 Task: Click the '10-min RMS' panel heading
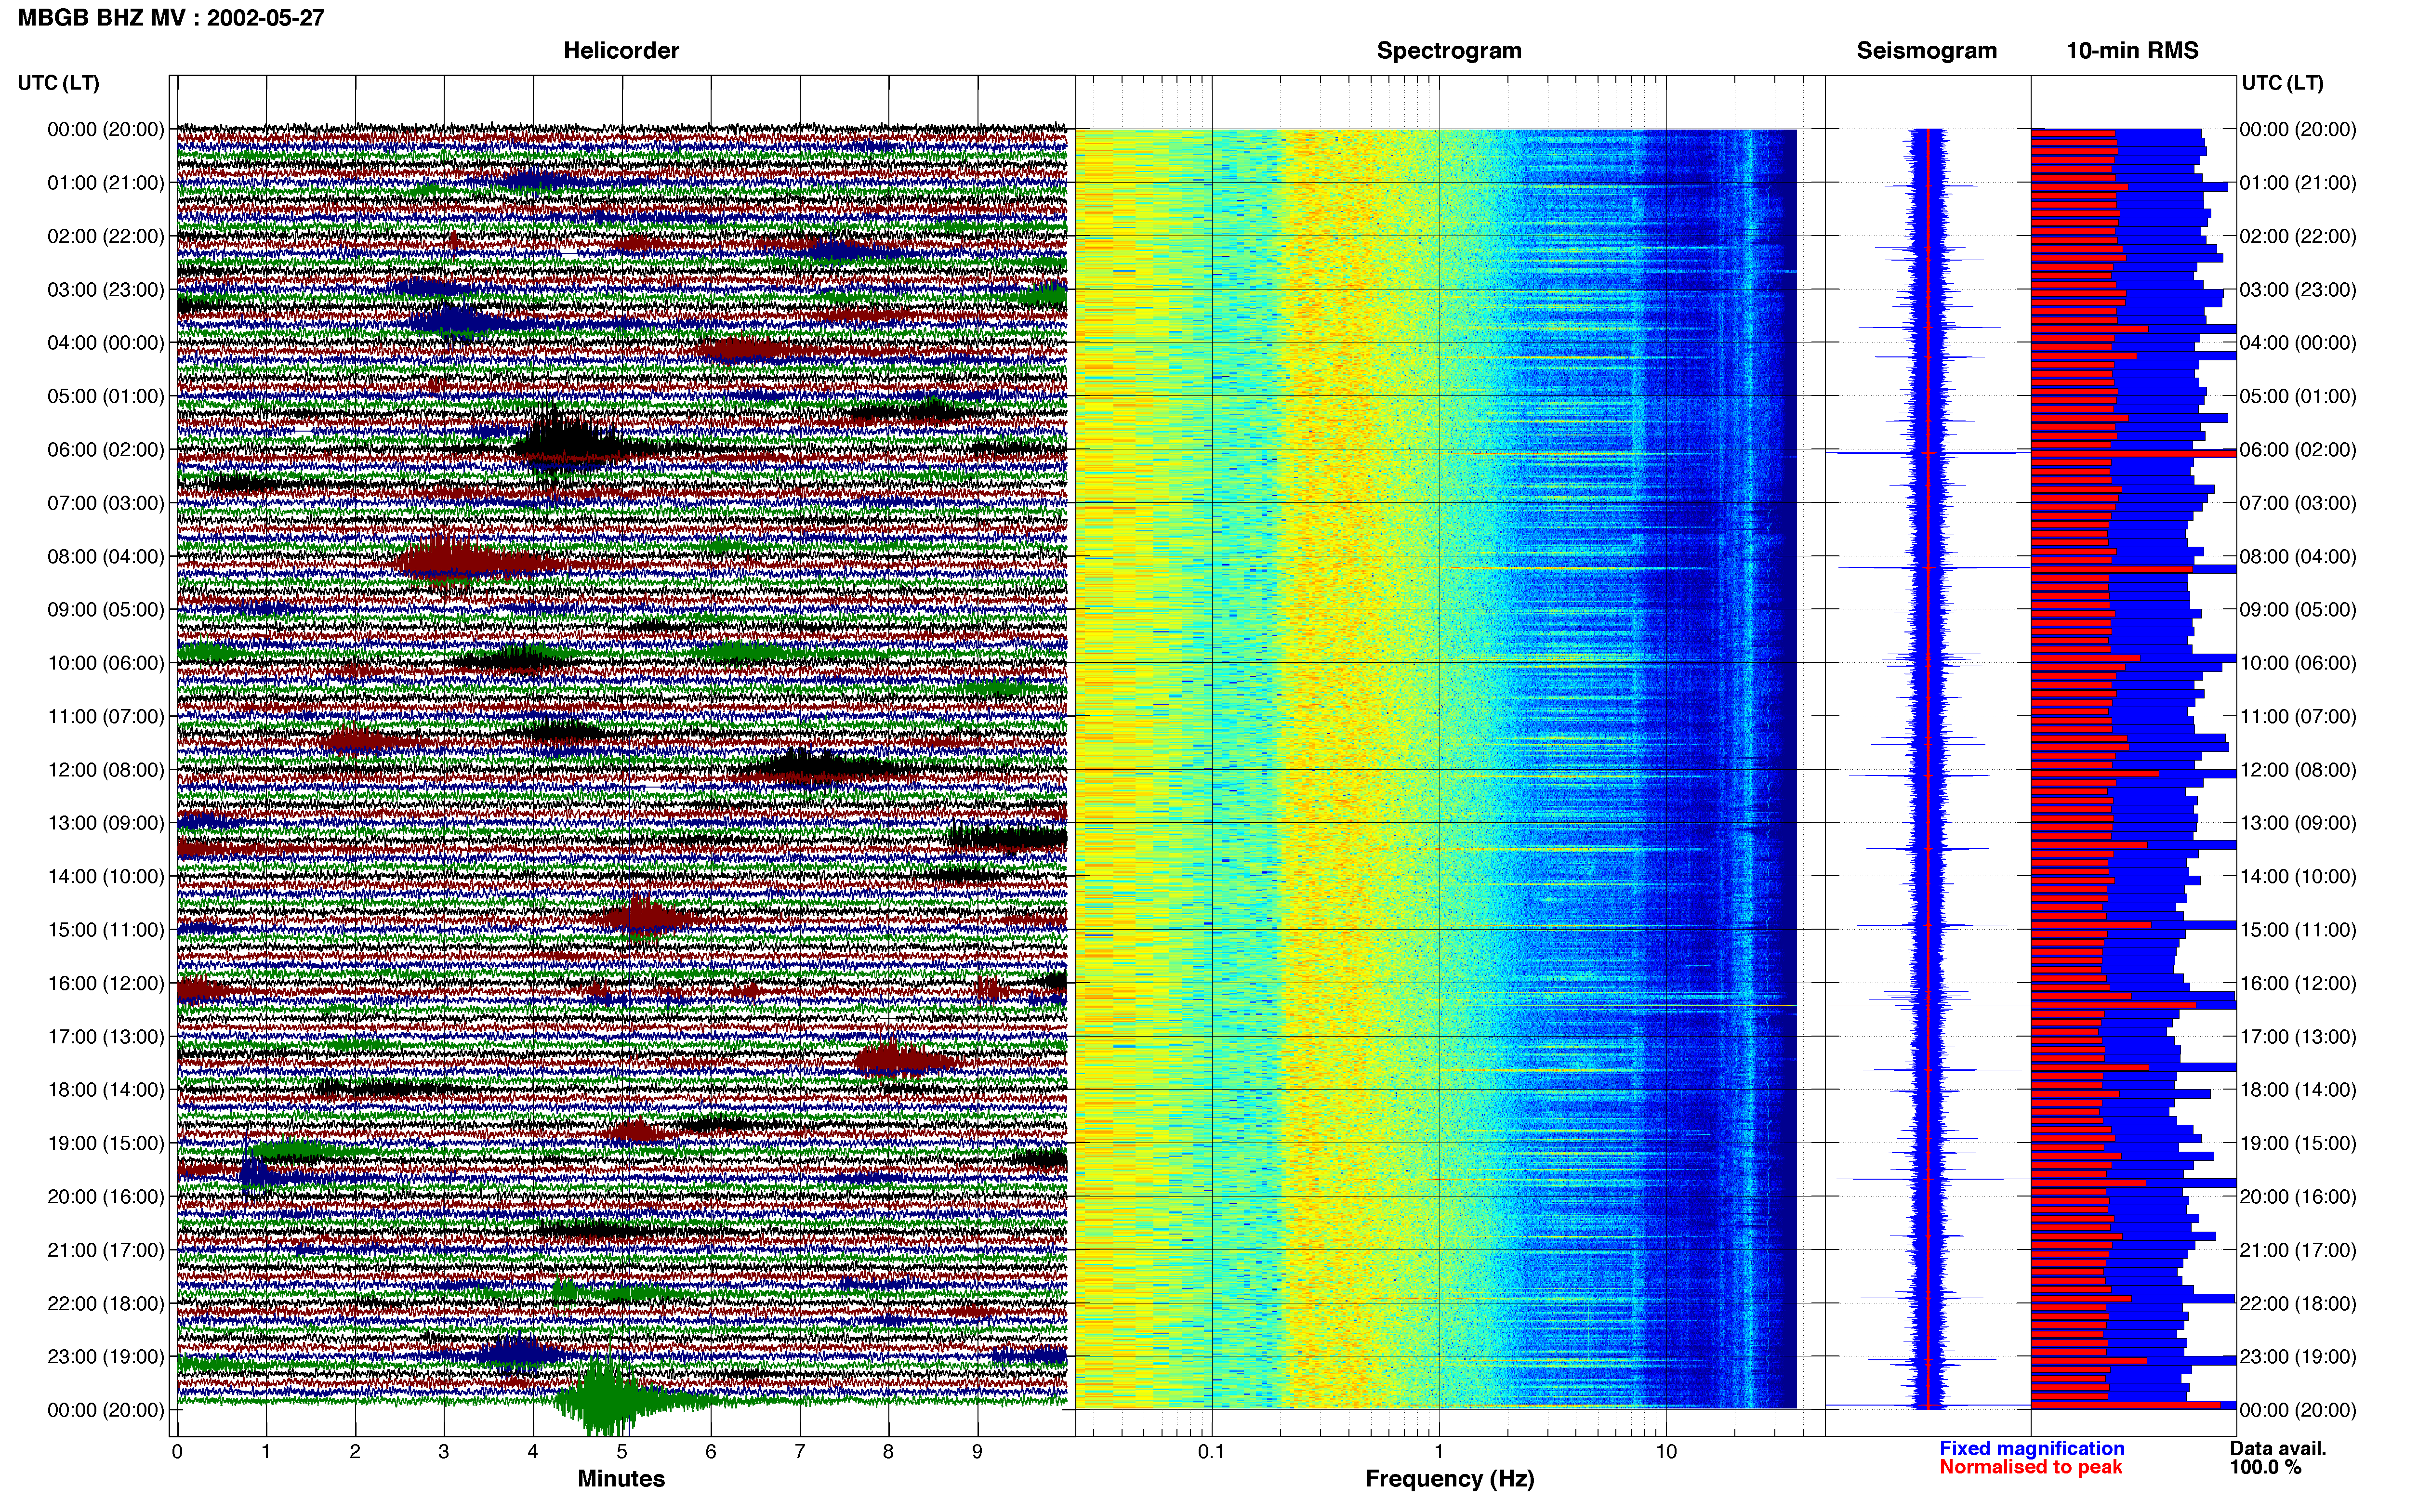coord(2132,50)
